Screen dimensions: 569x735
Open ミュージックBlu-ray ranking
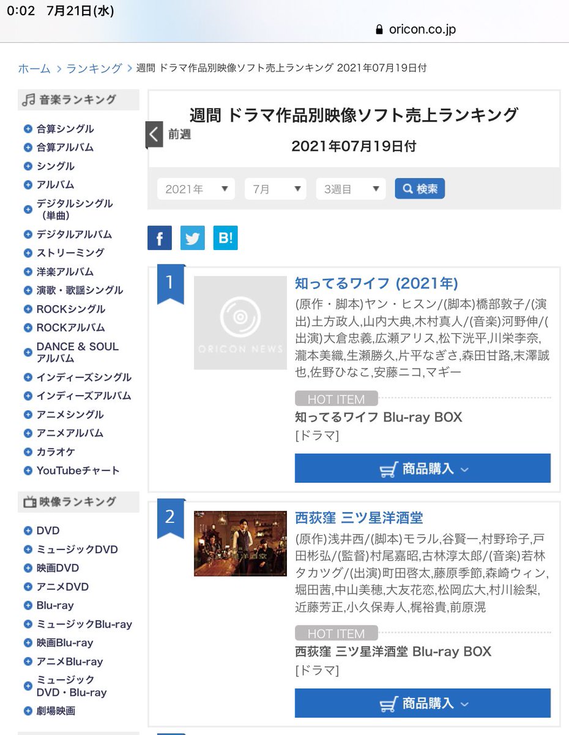pos(84,624)
